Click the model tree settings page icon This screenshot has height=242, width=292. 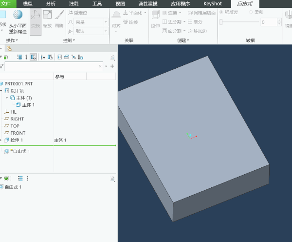point(112,57)
